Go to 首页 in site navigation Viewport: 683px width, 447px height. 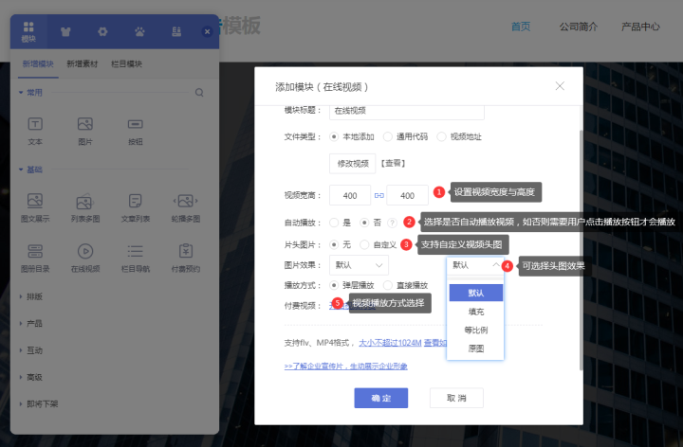[521, 27]
